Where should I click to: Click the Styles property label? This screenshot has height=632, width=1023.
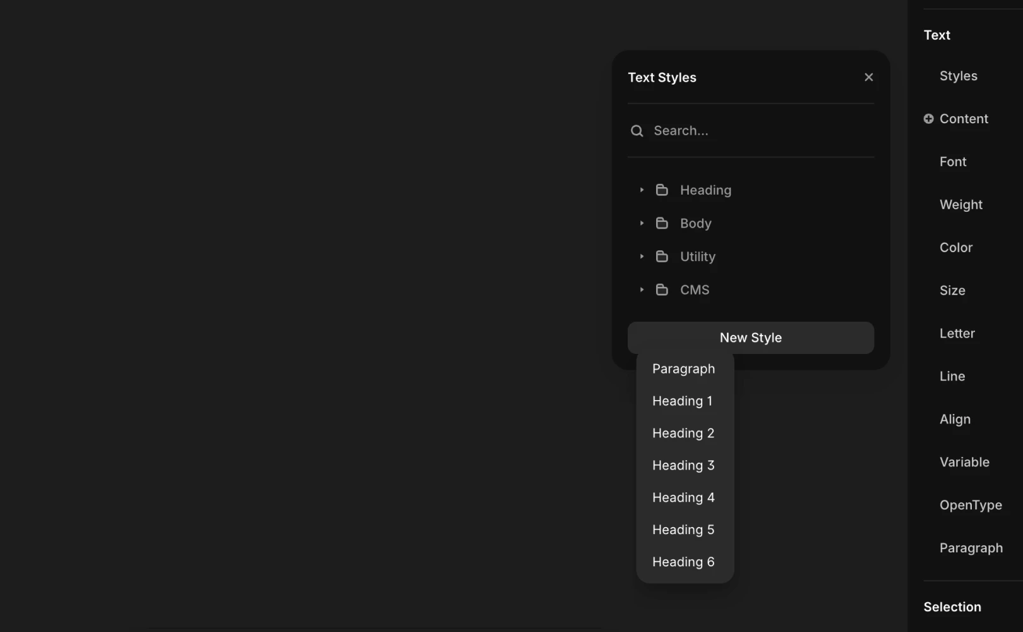pyautogui.click(x=959, y=76)
